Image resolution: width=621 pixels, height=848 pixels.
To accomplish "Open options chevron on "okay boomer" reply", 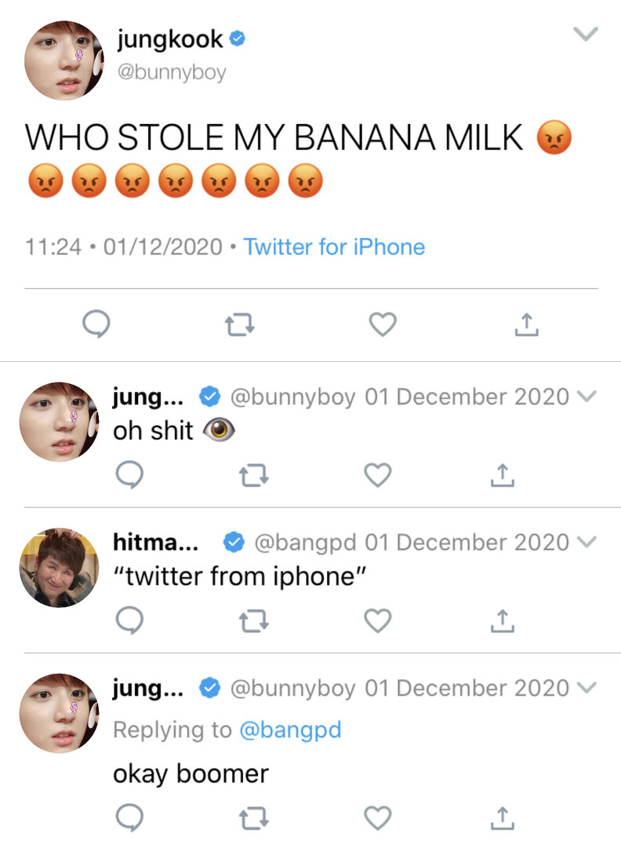I will coord(586,687).
